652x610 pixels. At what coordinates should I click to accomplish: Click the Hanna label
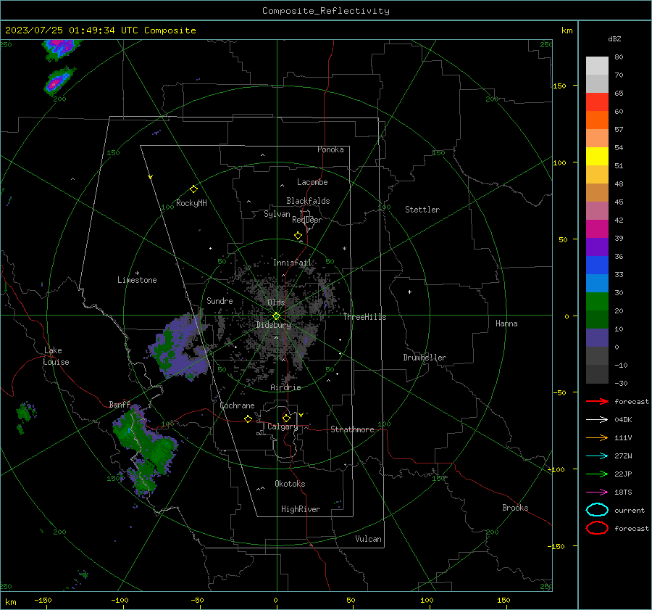point(506,323)
